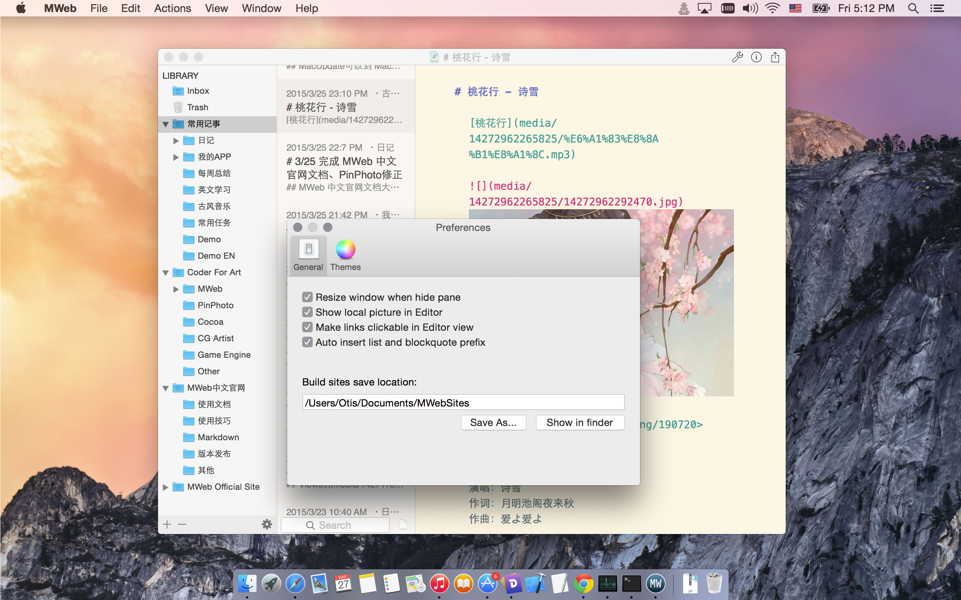Expand the 日记 folder
This screenshot has height=600, width=961.
click(x=176, y=141)
